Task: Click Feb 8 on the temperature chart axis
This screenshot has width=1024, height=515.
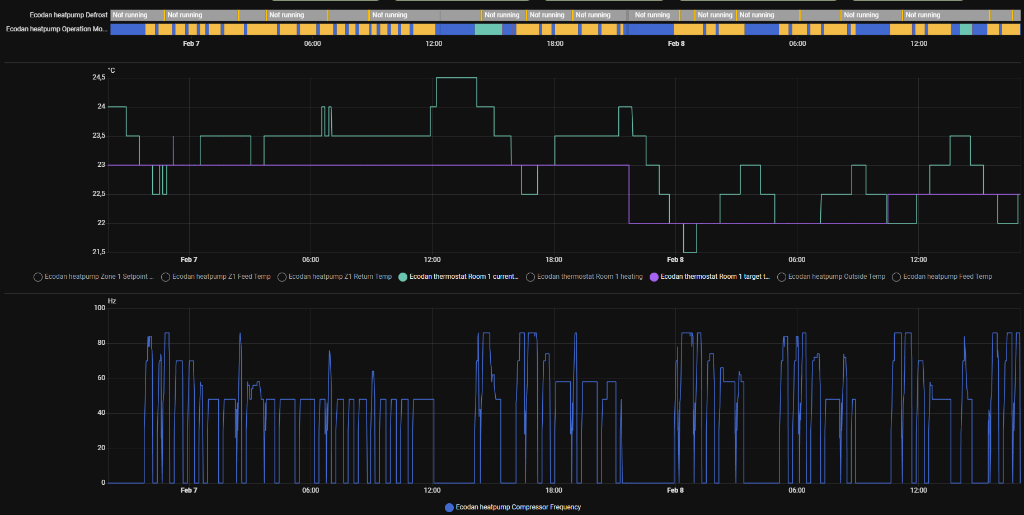Action: (675, 260)
